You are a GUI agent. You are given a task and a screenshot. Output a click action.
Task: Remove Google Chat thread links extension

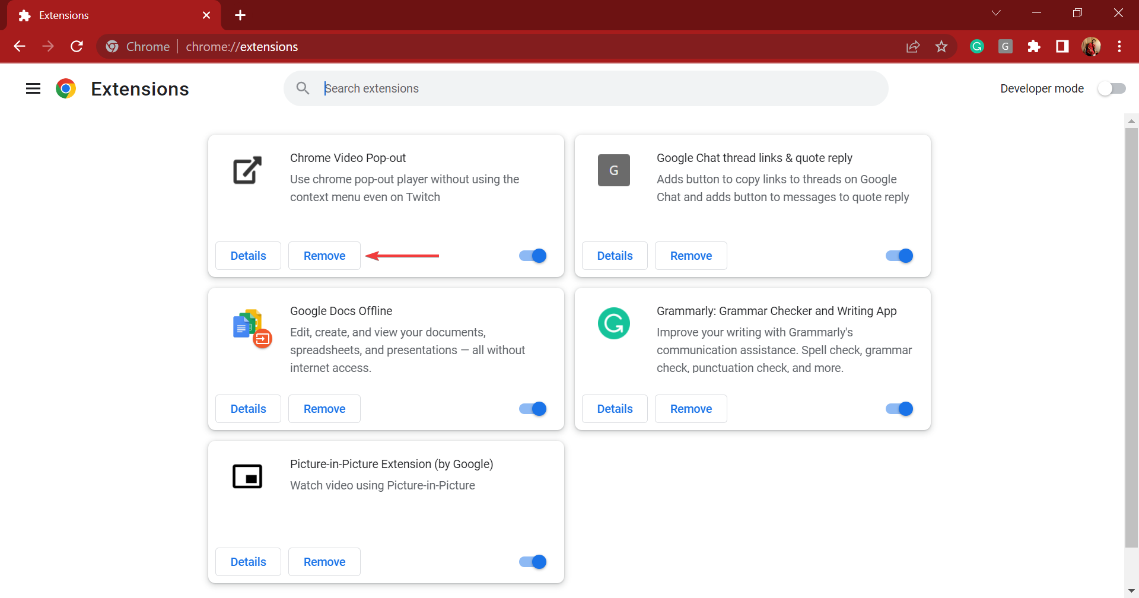pos(691,256)
